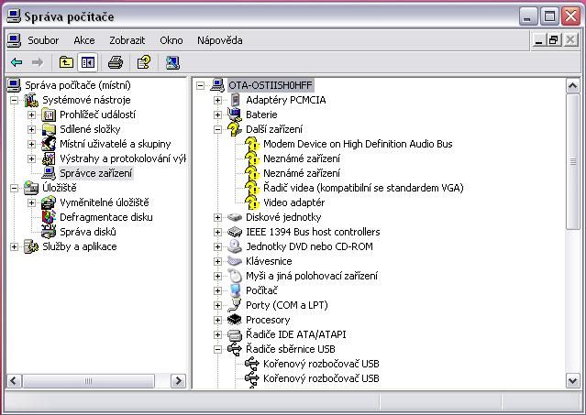Viewport: 586px width, 415px height.
Task: Click the warning icon next to Video adaptér
Action: (x=252, y=202)
